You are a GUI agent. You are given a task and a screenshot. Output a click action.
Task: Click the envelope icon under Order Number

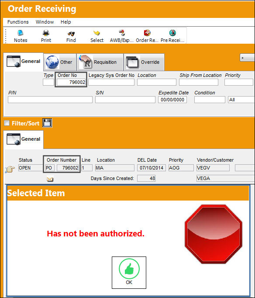pyautogui.click(x=50, y=179)
